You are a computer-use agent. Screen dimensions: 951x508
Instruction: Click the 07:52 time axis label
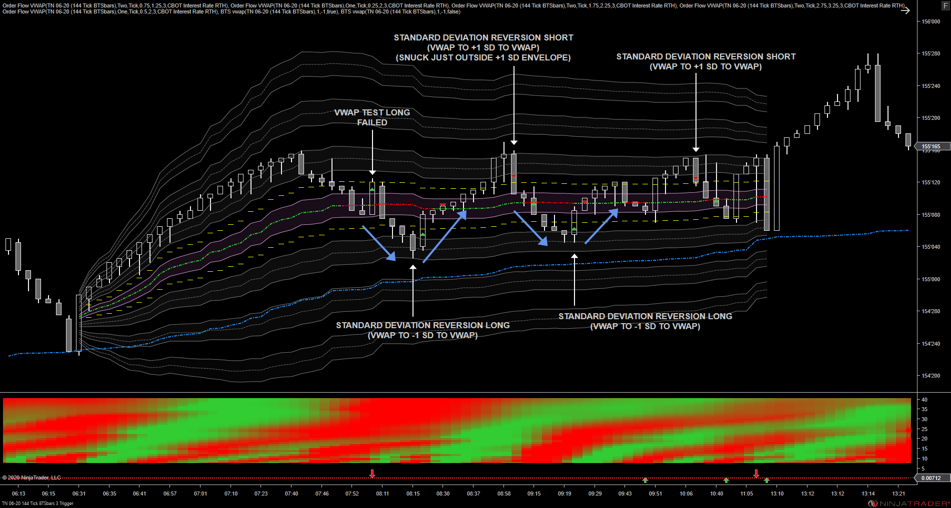352,494
